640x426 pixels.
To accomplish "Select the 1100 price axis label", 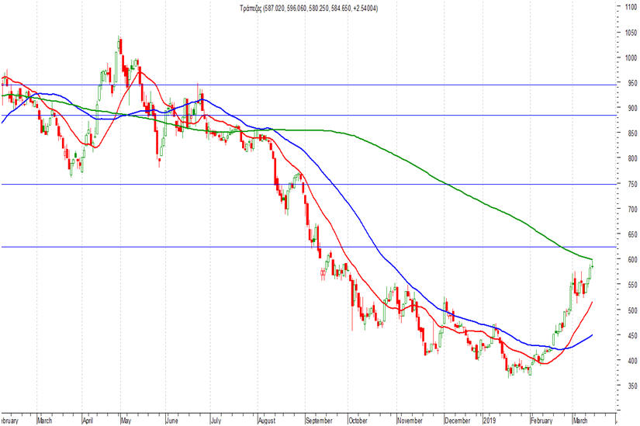I will pyautogui.click(x=631, y=7).
